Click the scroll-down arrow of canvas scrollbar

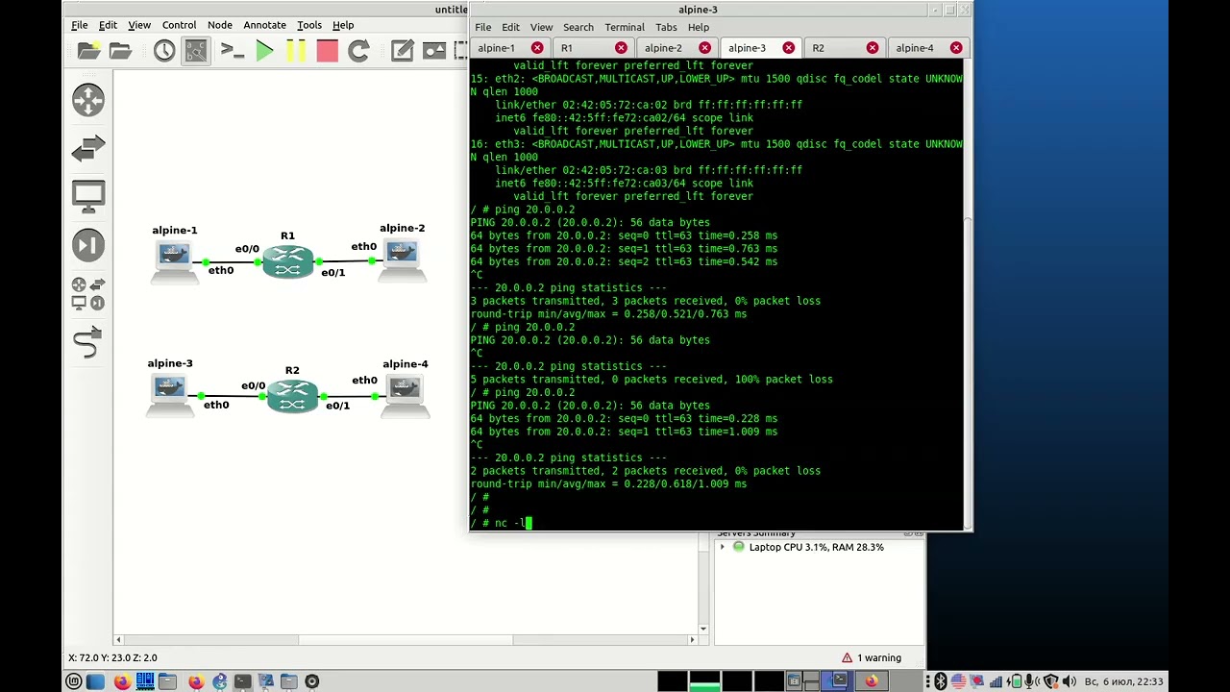click(x=702, y=630)
